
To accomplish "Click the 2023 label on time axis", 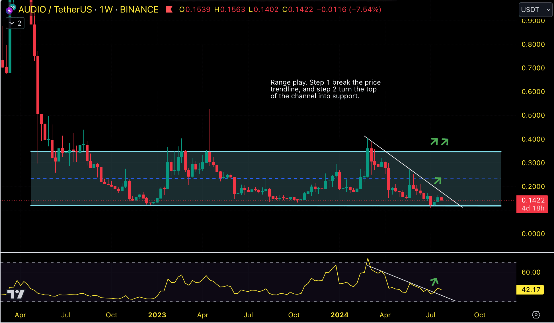I will click(157, 315).
